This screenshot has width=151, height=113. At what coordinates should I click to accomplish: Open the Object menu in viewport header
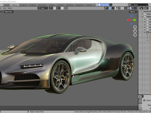[10, 8]
